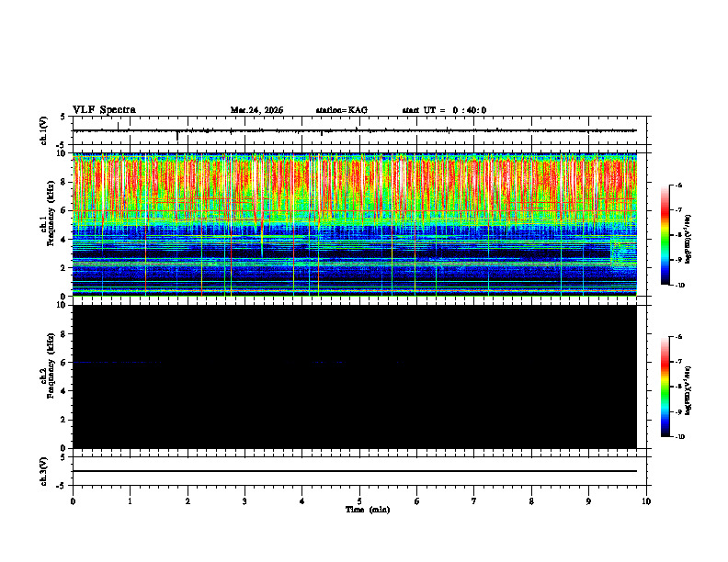Click time axis tick label '8'

pos(531,501)
